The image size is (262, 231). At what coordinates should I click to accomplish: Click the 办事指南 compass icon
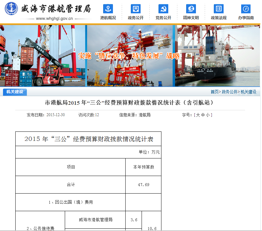(246, 9)
